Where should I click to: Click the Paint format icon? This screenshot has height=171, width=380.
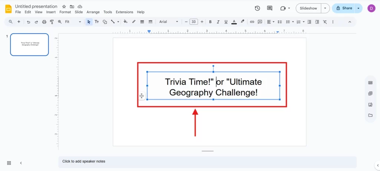52,22
